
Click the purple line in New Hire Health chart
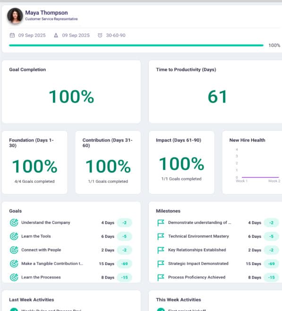pos(260,178)
